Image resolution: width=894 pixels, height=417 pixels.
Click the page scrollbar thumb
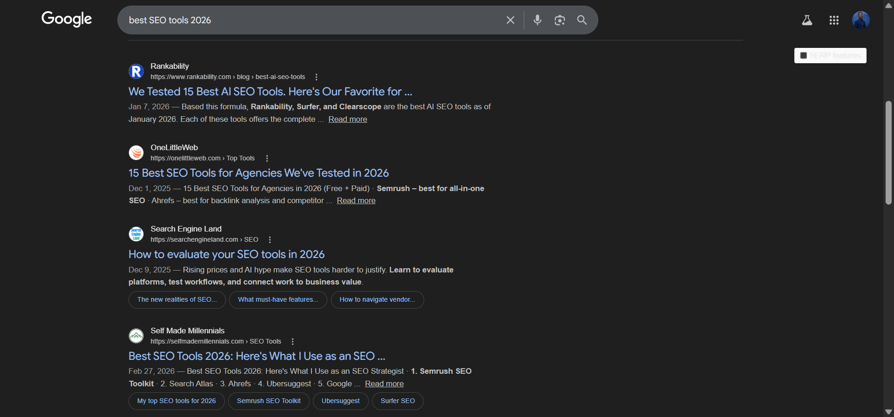888,152
